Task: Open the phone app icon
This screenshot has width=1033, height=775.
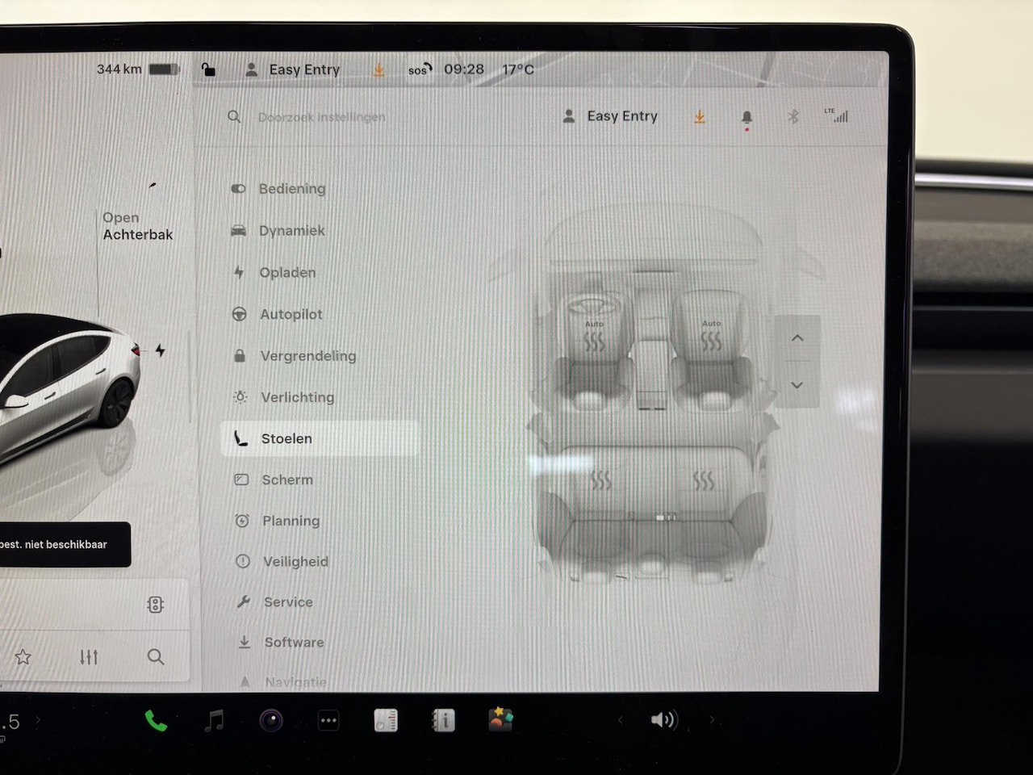Action: (x=156, y=721)
